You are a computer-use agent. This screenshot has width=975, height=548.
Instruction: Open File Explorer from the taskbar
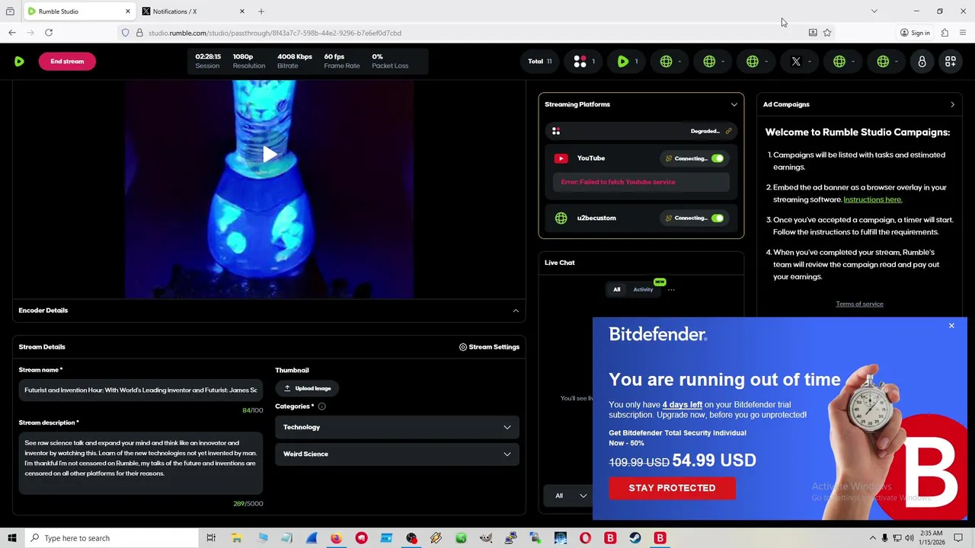236,538
